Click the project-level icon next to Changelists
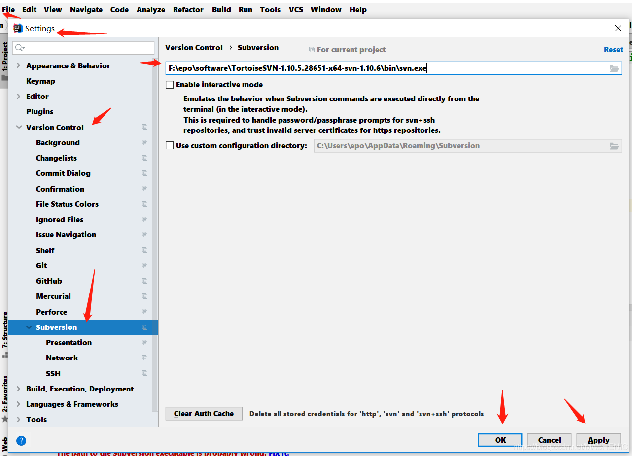 click(x=144, y=158)
